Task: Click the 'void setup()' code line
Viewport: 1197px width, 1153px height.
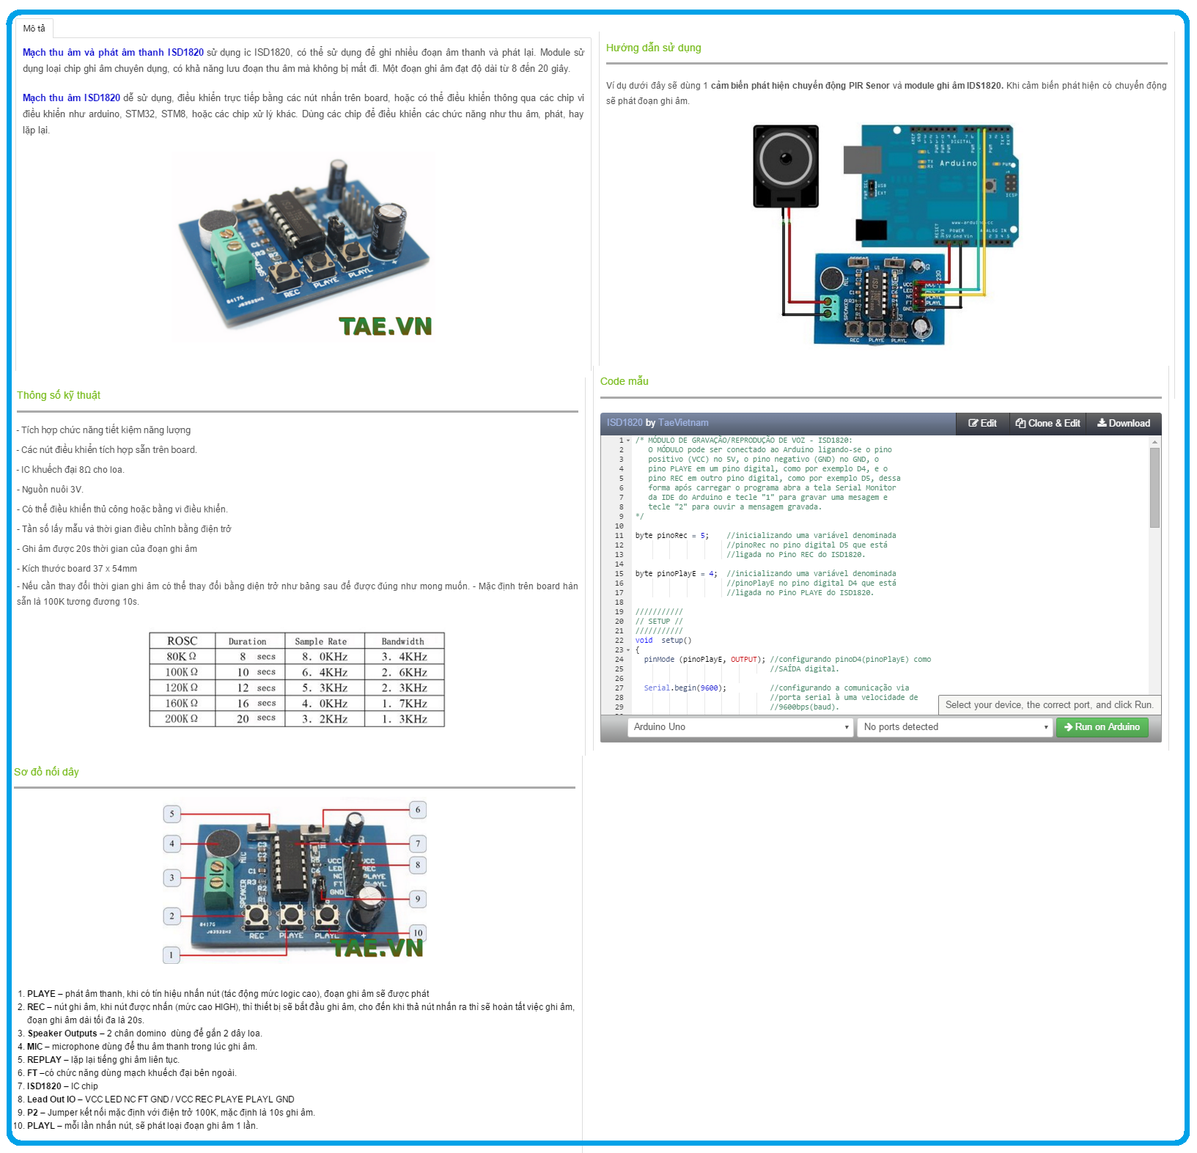Action: (663, 641)
